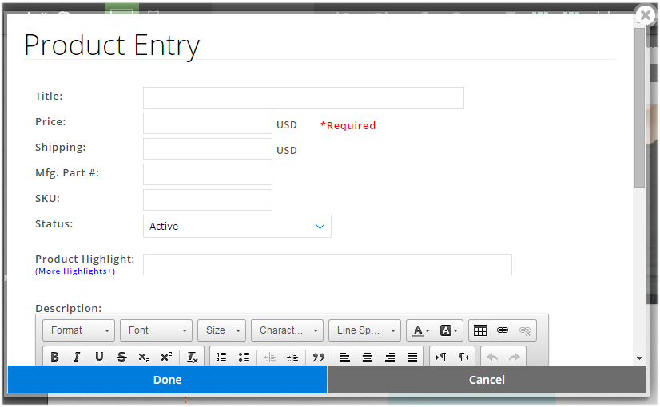660x407 pixels.
Task: Click the dialog vertical scrollbar thumb
Action: coord(640,108)
